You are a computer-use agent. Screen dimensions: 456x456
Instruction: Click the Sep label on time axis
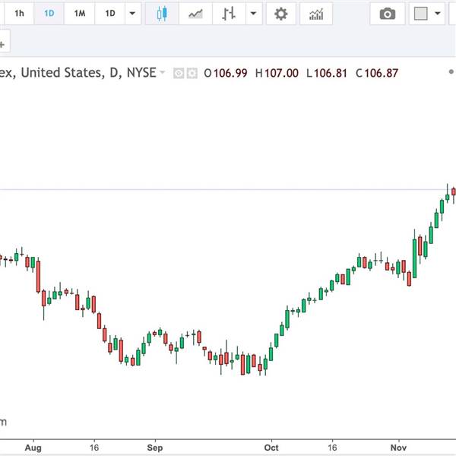point(155,448)
